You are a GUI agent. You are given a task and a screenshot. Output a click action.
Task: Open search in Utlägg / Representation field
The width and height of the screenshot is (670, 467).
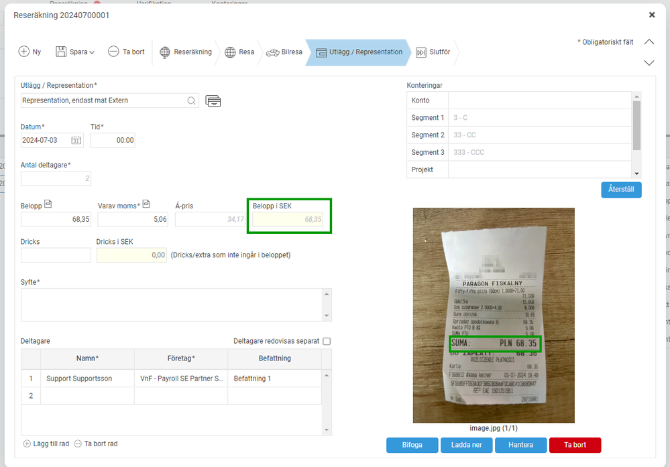tap(191, 101)
